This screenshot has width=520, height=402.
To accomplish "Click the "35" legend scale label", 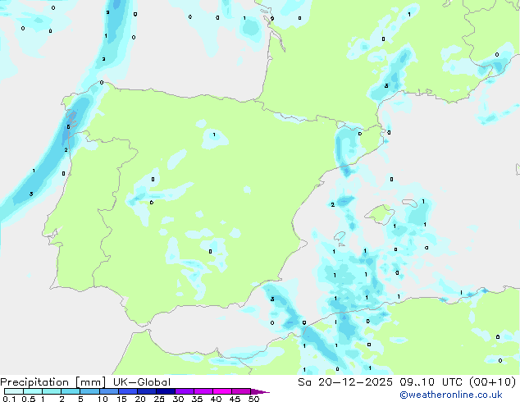I will tap(197, 399).
